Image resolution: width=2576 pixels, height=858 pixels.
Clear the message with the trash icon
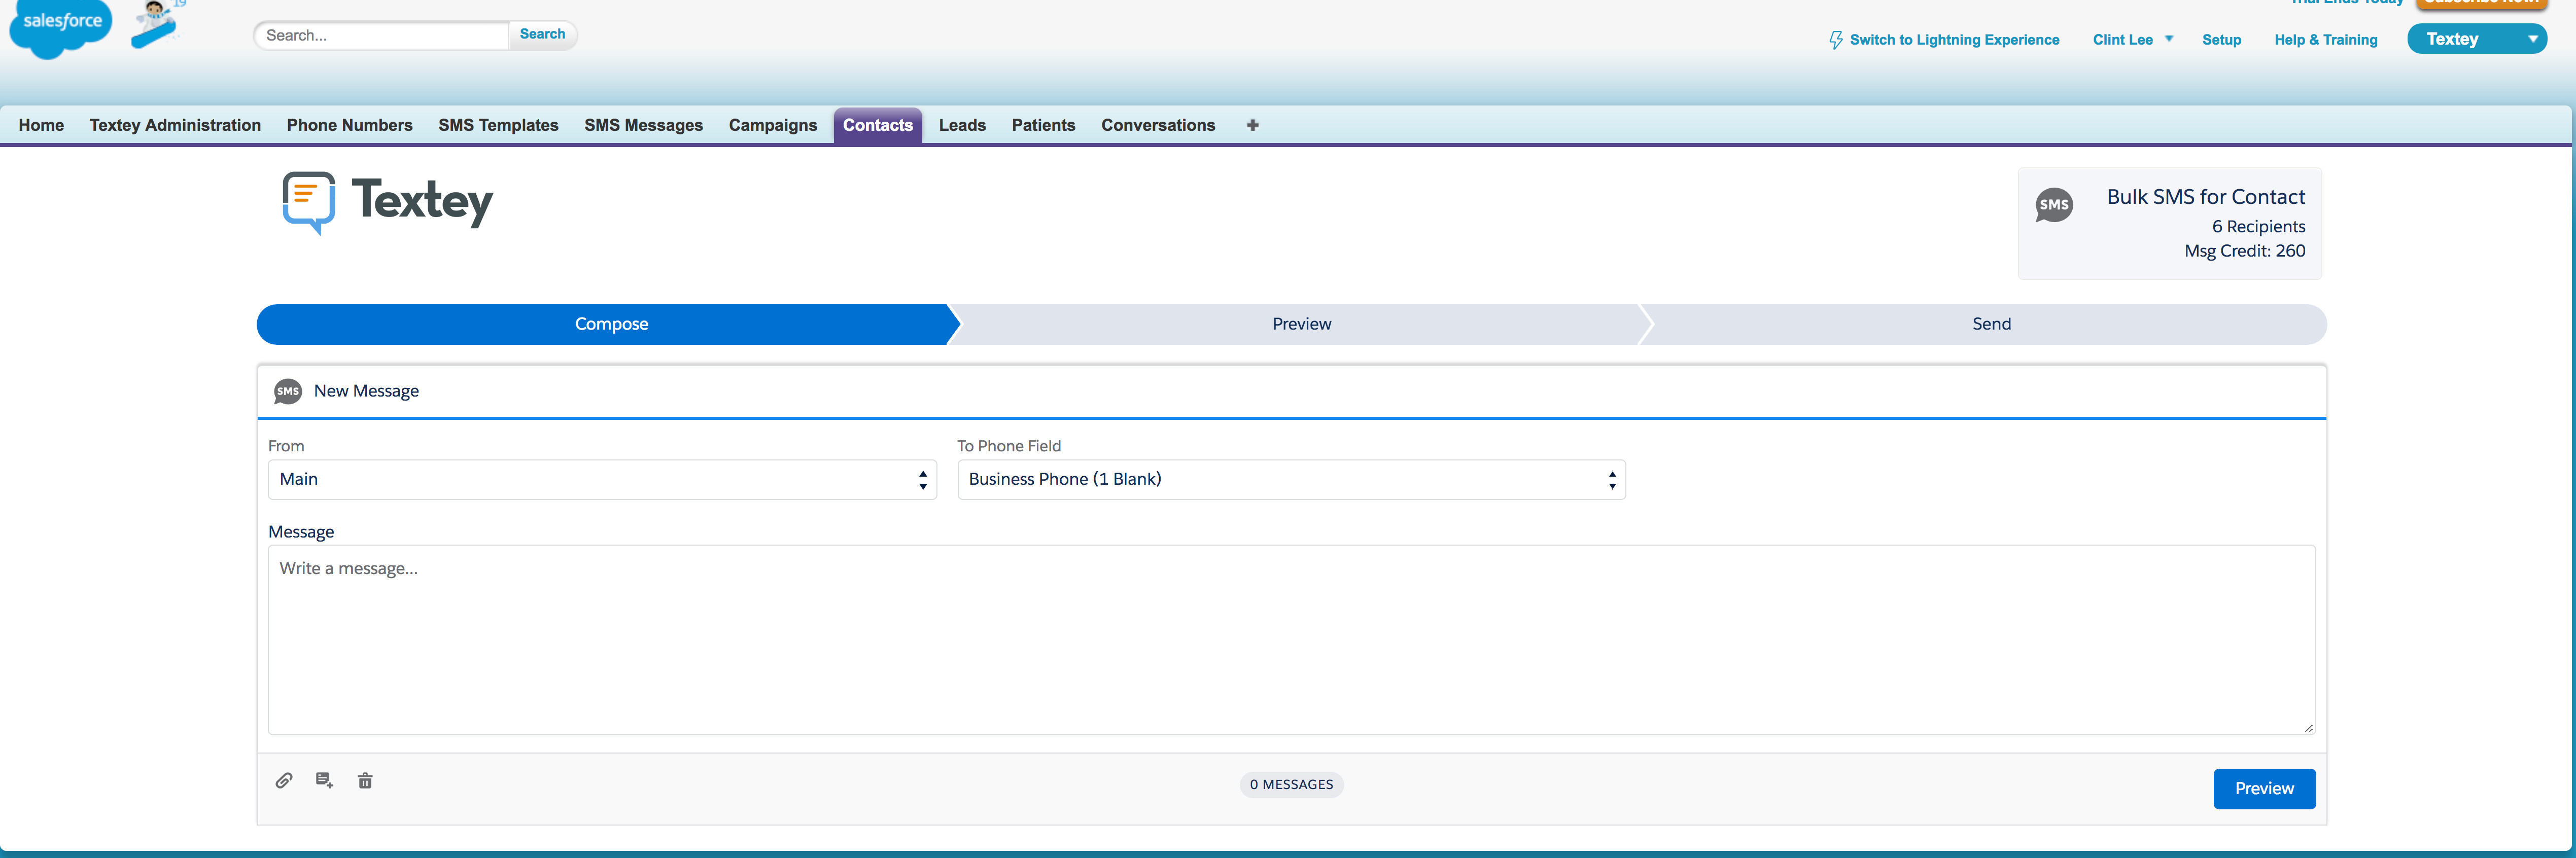365,781
